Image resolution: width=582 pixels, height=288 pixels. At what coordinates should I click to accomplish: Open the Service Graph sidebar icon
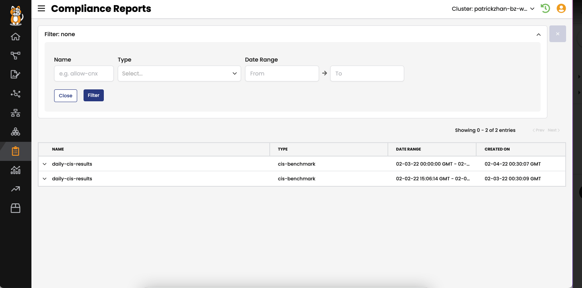pos(16,56)
